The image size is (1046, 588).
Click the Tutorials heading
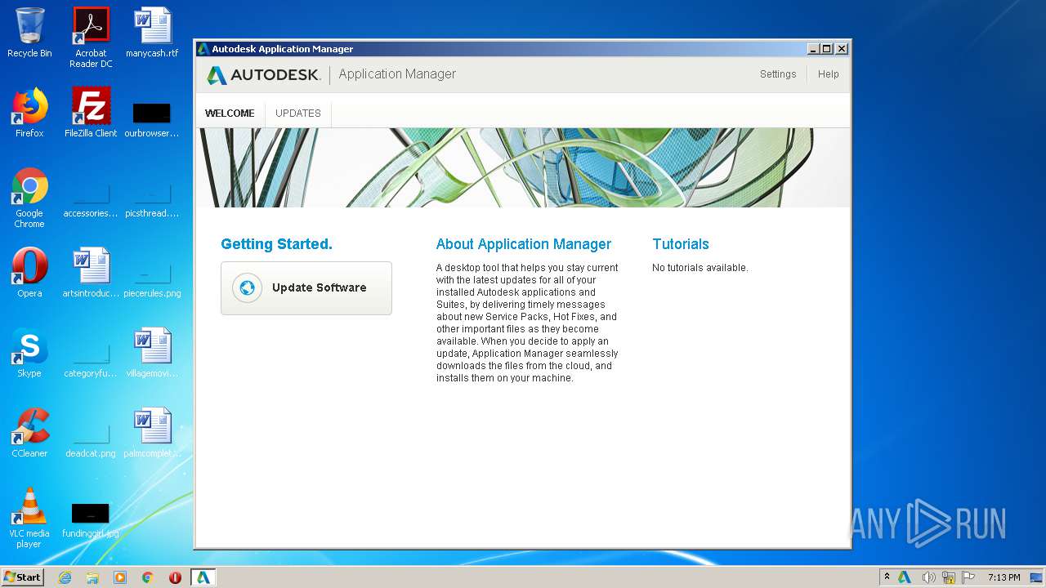coord(681,244)
